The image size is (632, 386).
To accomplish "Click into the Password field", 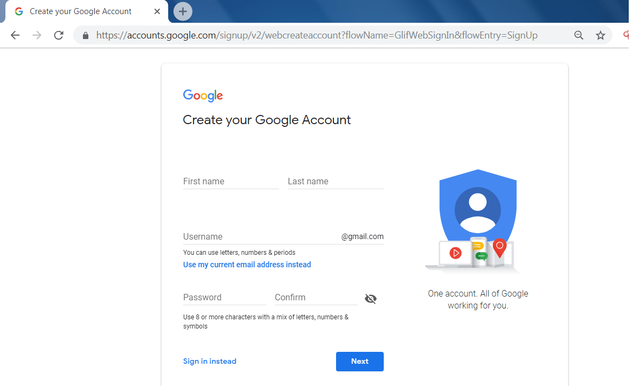I will (224, 297).
